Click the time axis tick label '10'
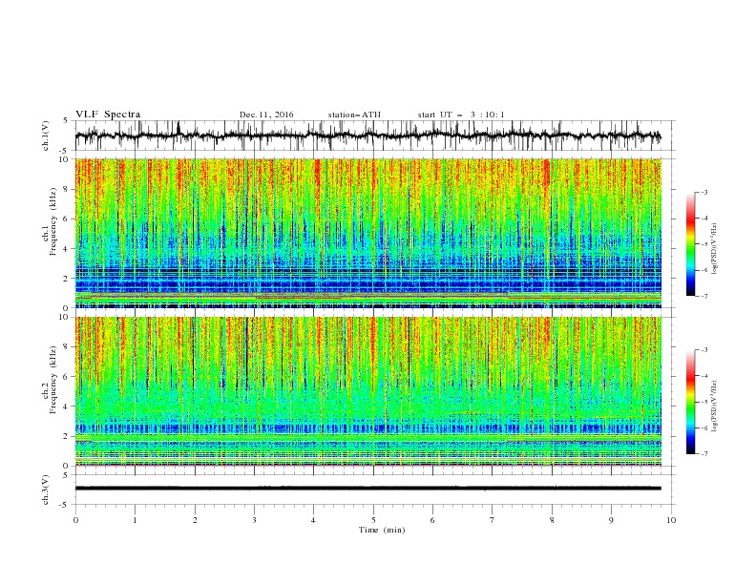This screenshot has width=756, height=584. pos(671,520)
